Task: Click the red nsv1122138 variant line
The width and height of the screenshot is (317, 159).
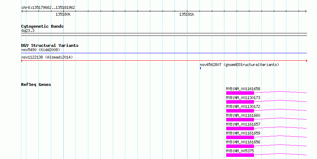Action: click(x=164, y=61)
